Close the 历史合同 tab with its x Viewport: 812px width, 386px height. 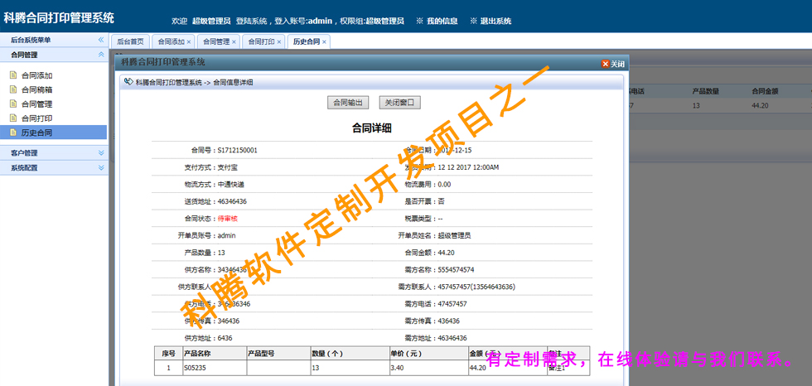[x=324, y=42]
